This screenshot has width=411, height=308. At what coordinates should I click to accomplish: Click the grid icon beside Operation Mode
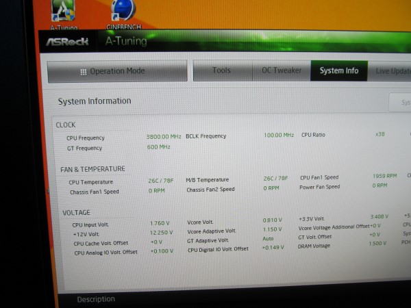[84, 72]
